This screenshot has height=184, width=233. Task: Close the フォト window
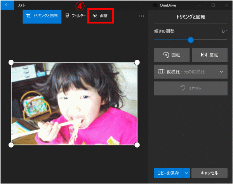(x=226, y=5)
